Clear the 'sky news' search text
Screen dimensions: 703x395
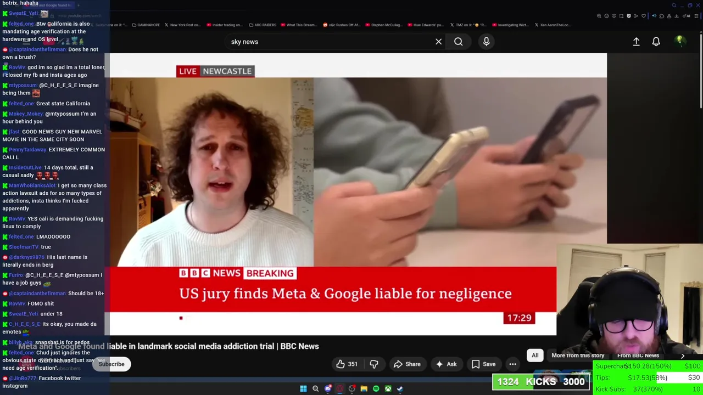(x=438, y=42)
